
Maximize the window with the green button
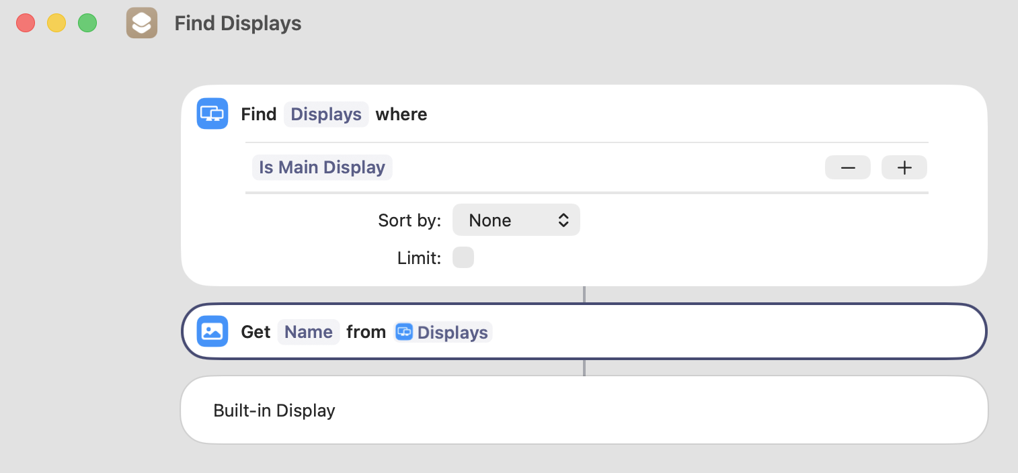click(x=87, y=24)
